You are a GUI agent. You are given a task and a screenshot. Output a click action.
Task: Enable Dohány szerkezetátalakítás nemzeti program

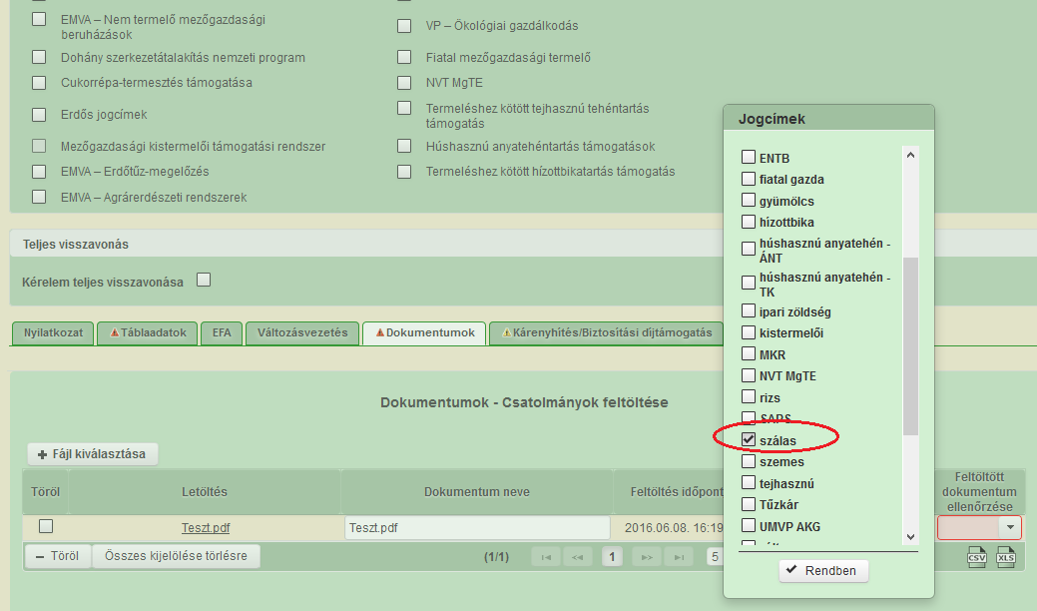tap(39, 57)
